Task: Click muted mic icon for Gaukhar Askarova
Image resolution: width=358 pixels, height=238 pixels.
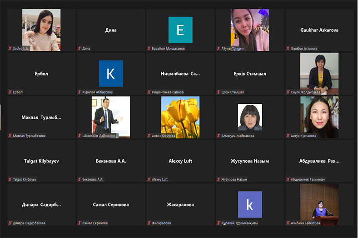Action: coord(288,49)
